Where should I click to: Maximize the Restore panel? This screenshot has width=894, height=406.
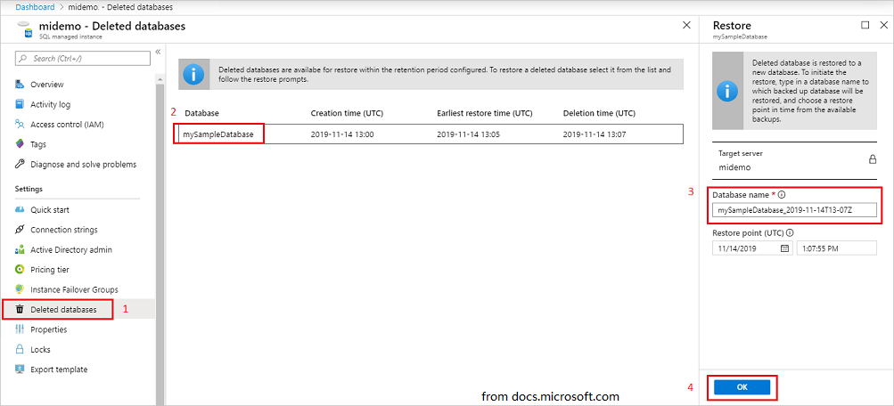pos(865,25)
